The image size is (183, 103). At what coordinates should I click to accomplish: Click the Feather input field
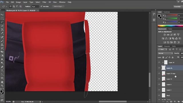point(35,7)
